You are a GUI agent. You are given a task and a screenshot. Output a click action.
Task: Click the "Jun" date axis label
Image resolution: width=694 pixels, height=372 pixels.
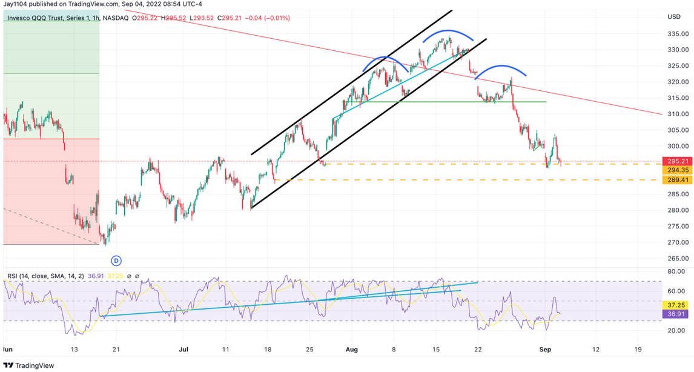[8, 350]
